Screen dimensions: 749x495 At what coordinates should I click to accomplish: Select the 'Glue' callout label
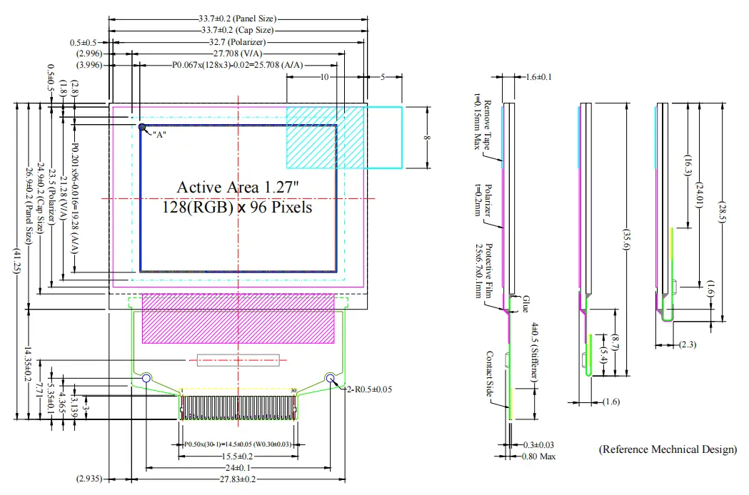pyautogui.click(x=526, y=304)
